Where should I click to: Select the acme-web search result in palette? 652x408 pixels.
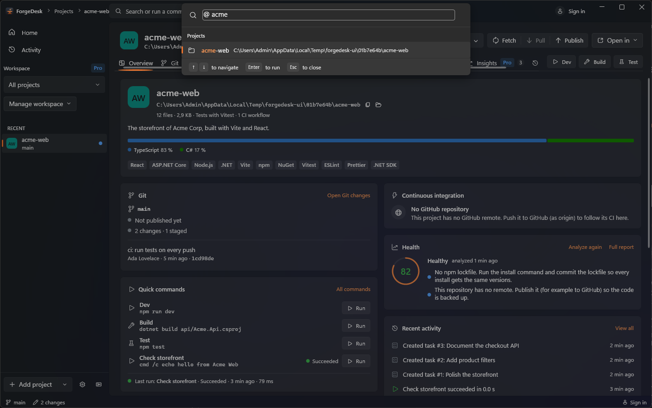click(326, 50)
